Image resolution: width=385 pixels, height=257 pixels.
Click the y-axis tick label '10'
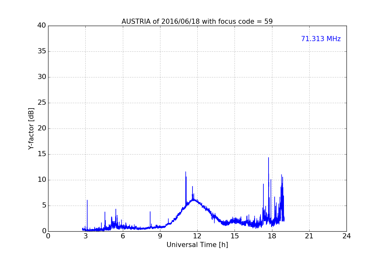pos(42,180)
